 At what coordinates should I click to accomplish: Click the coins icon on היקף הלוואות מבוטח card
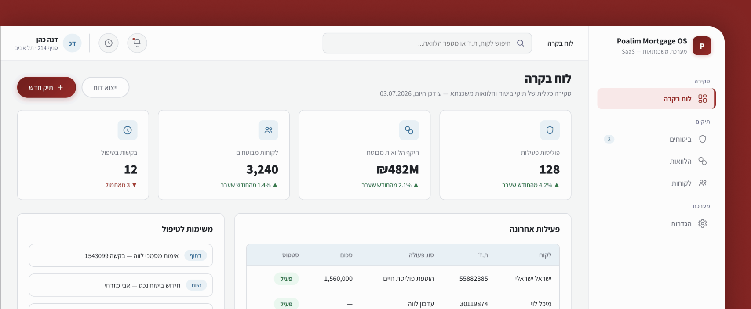pyautogui.click(x=409, y=130)
